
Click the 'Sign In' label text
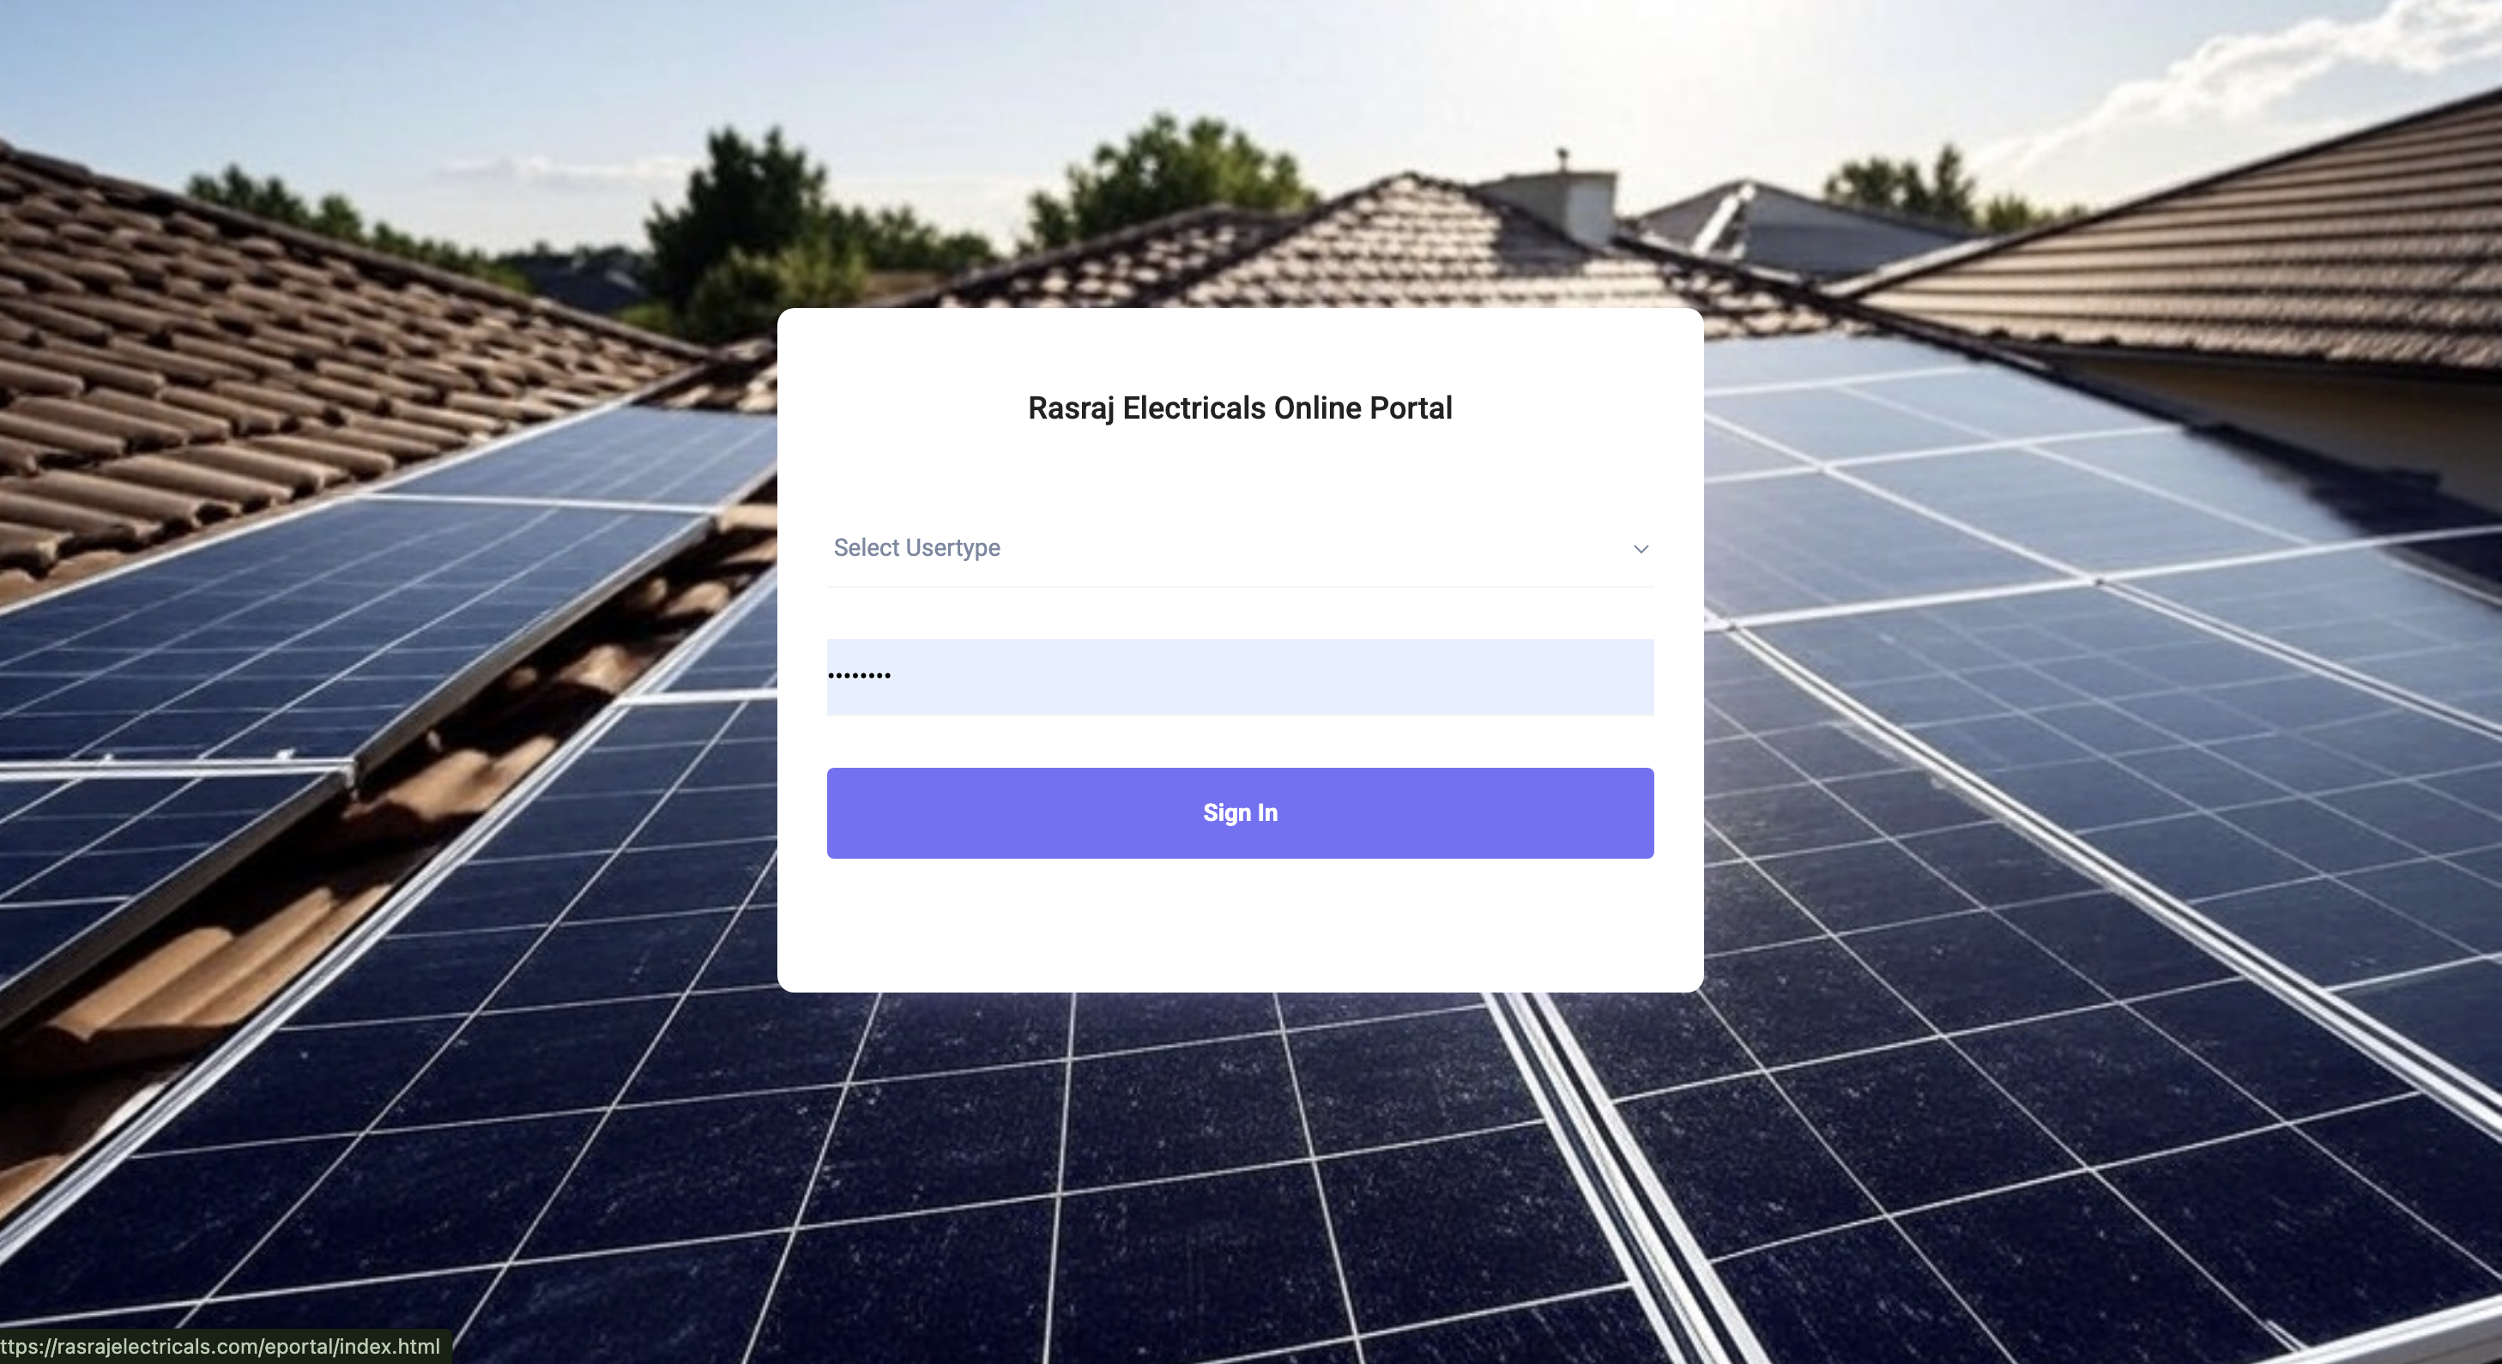(x=1239, y=812)
